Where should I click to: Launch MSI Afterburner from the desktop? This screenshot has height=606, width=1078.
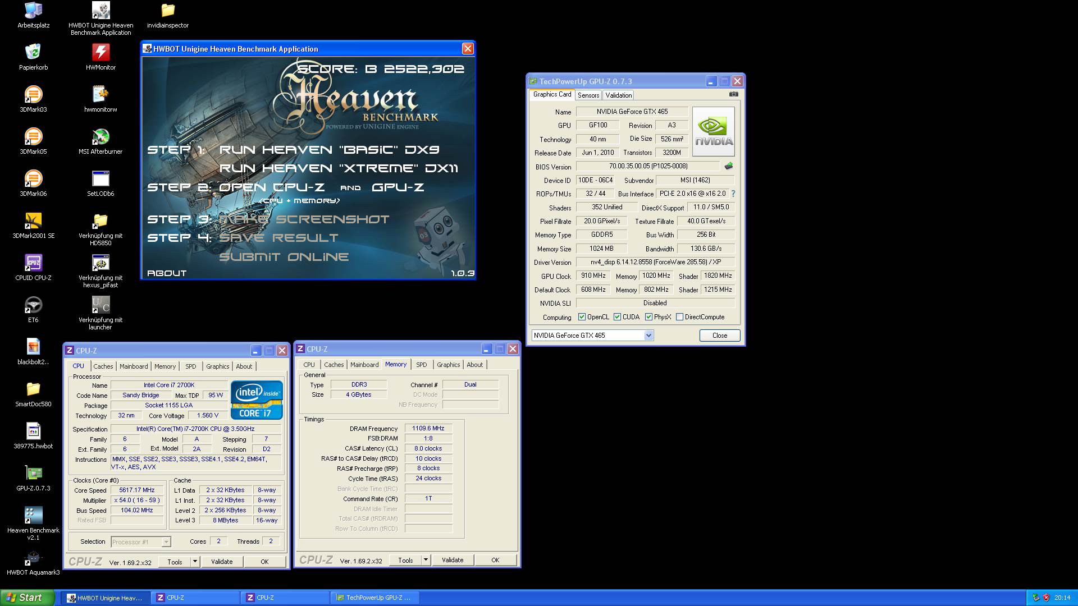click(x=101, y=141)
